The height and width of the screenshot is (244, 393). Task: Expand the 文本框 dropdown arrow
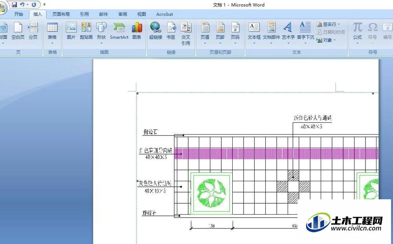[x=254, y=43]
